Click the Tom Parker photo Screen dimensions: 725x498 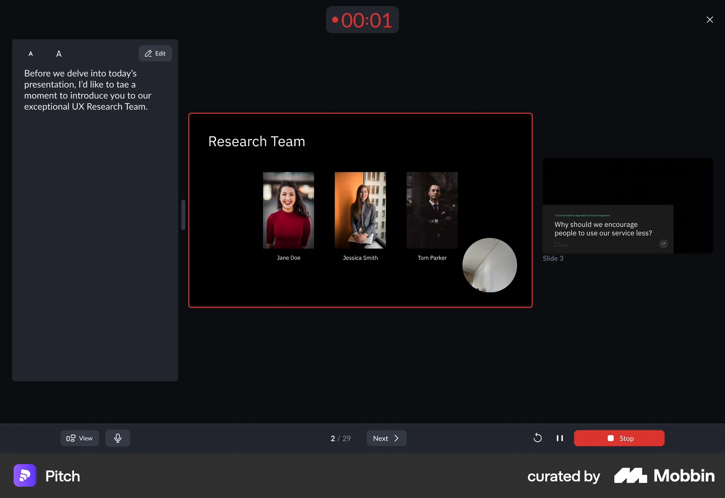(x=432, y=210)
